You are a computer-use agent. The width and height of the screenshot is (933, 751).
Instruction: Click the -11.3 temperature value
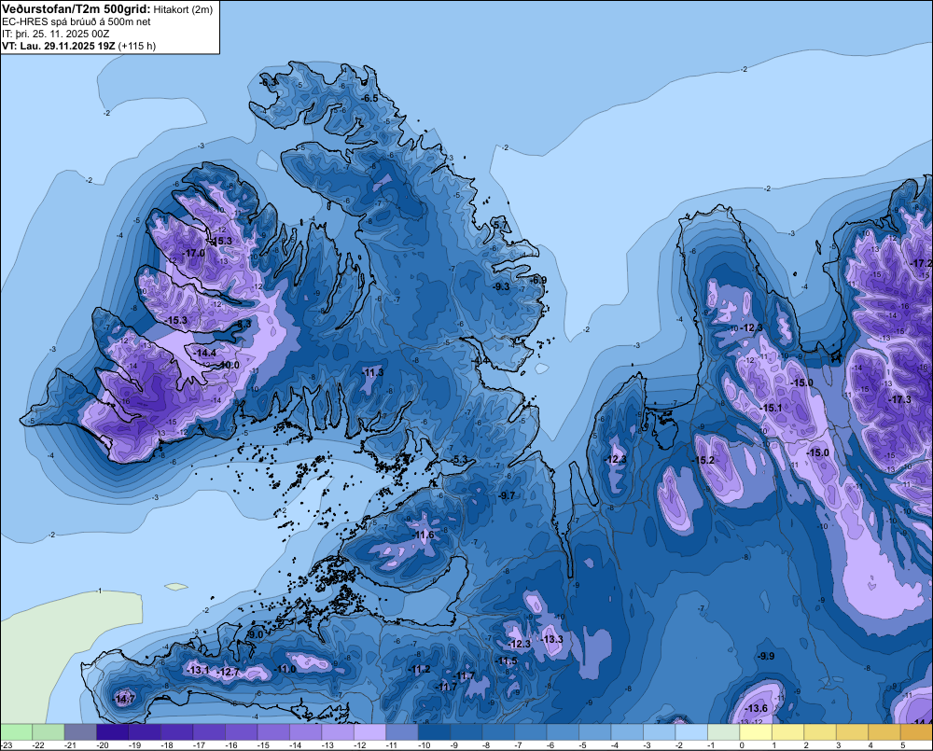373,372
